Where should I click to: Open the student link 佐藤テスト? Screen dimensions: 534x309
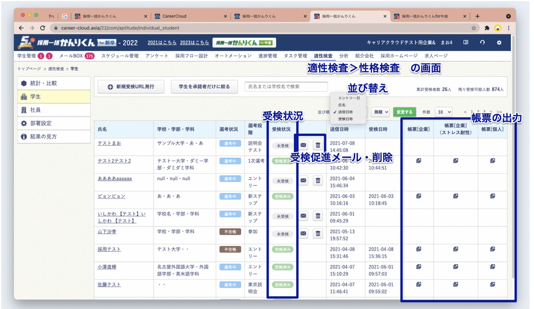[x=109, y=284]
